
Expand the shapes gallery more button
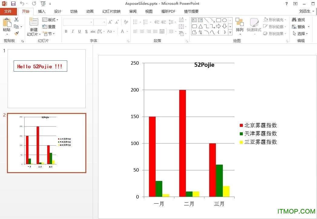(x=230, y=32)
